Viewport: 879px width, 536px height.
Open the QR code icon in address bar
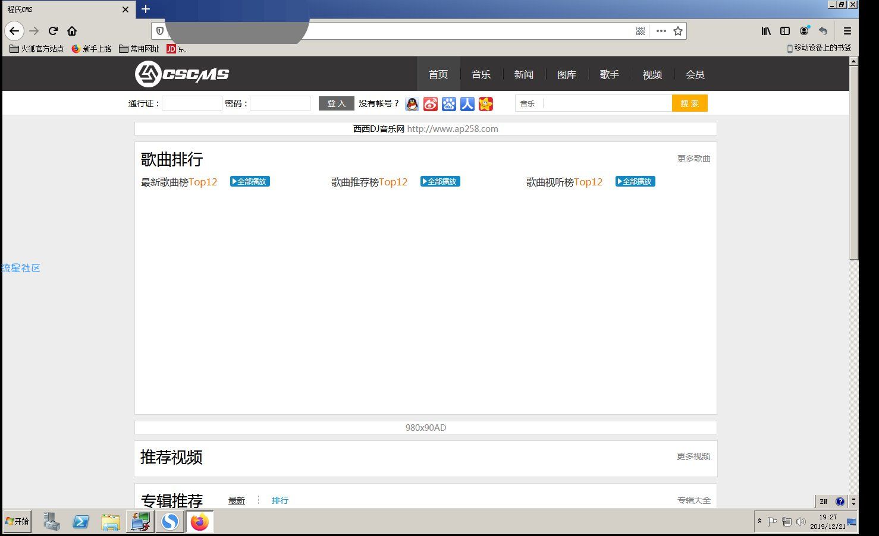[x=641, y=31]
